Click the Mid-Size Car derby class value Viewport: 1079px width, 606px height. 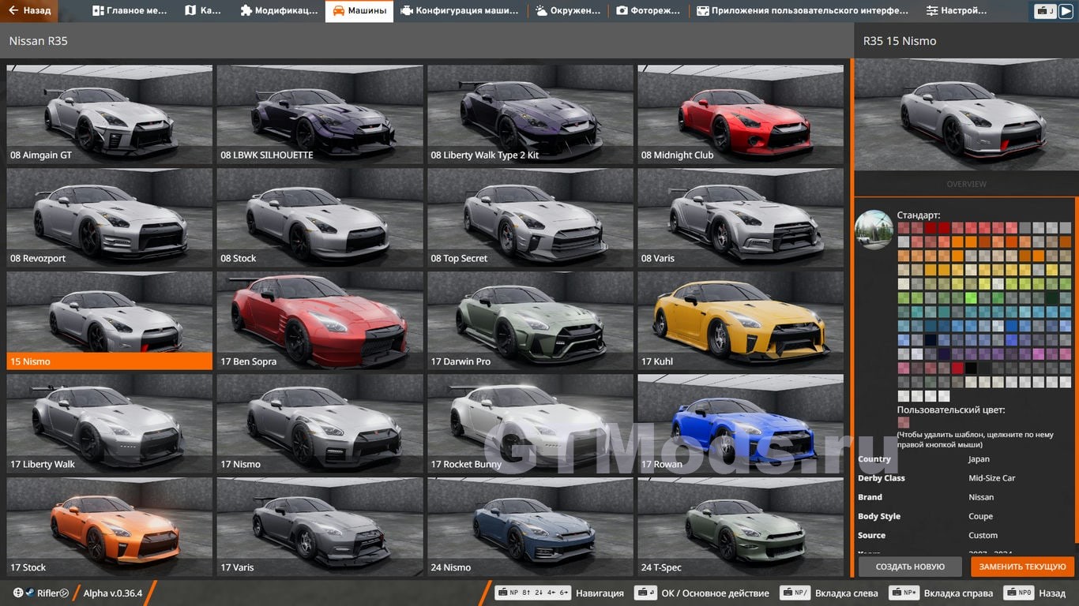992,478
